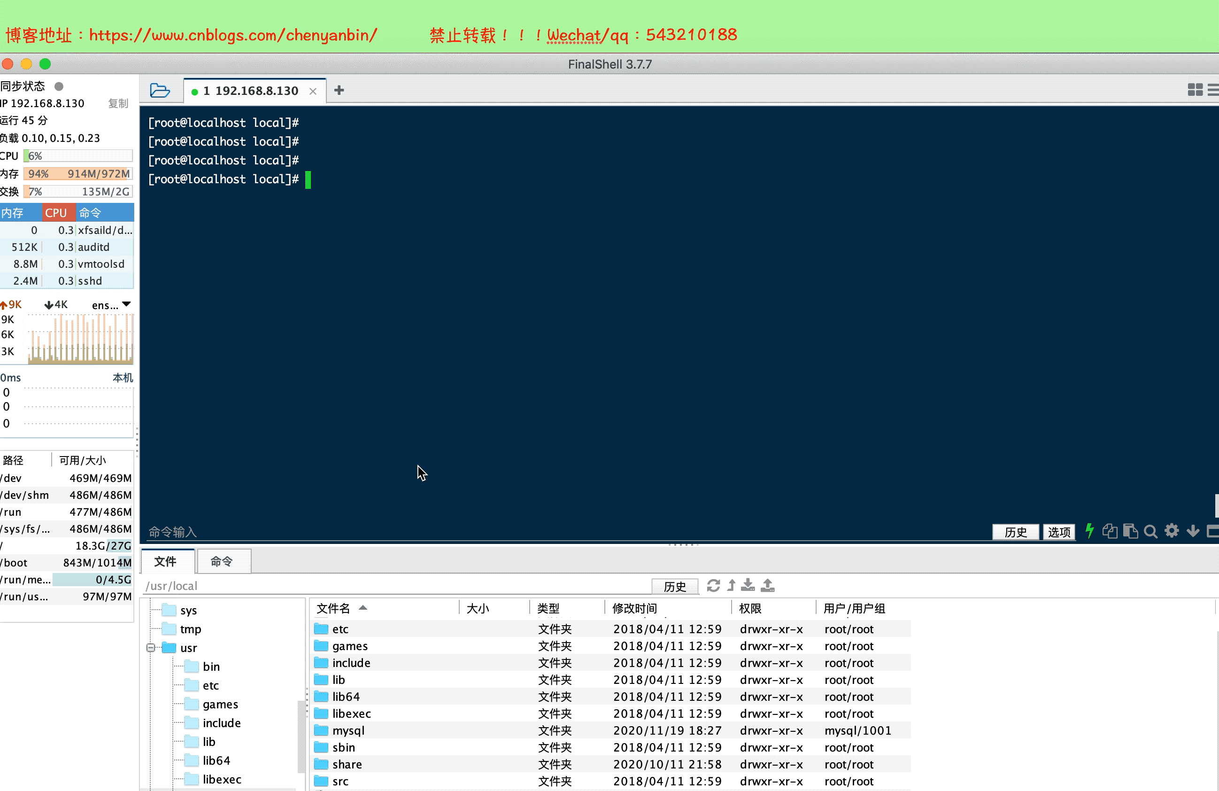The image size is (1219, 791).
Task: Open terminal 选项 options button
Action: pyautogui.click(x=1059, y=532)
